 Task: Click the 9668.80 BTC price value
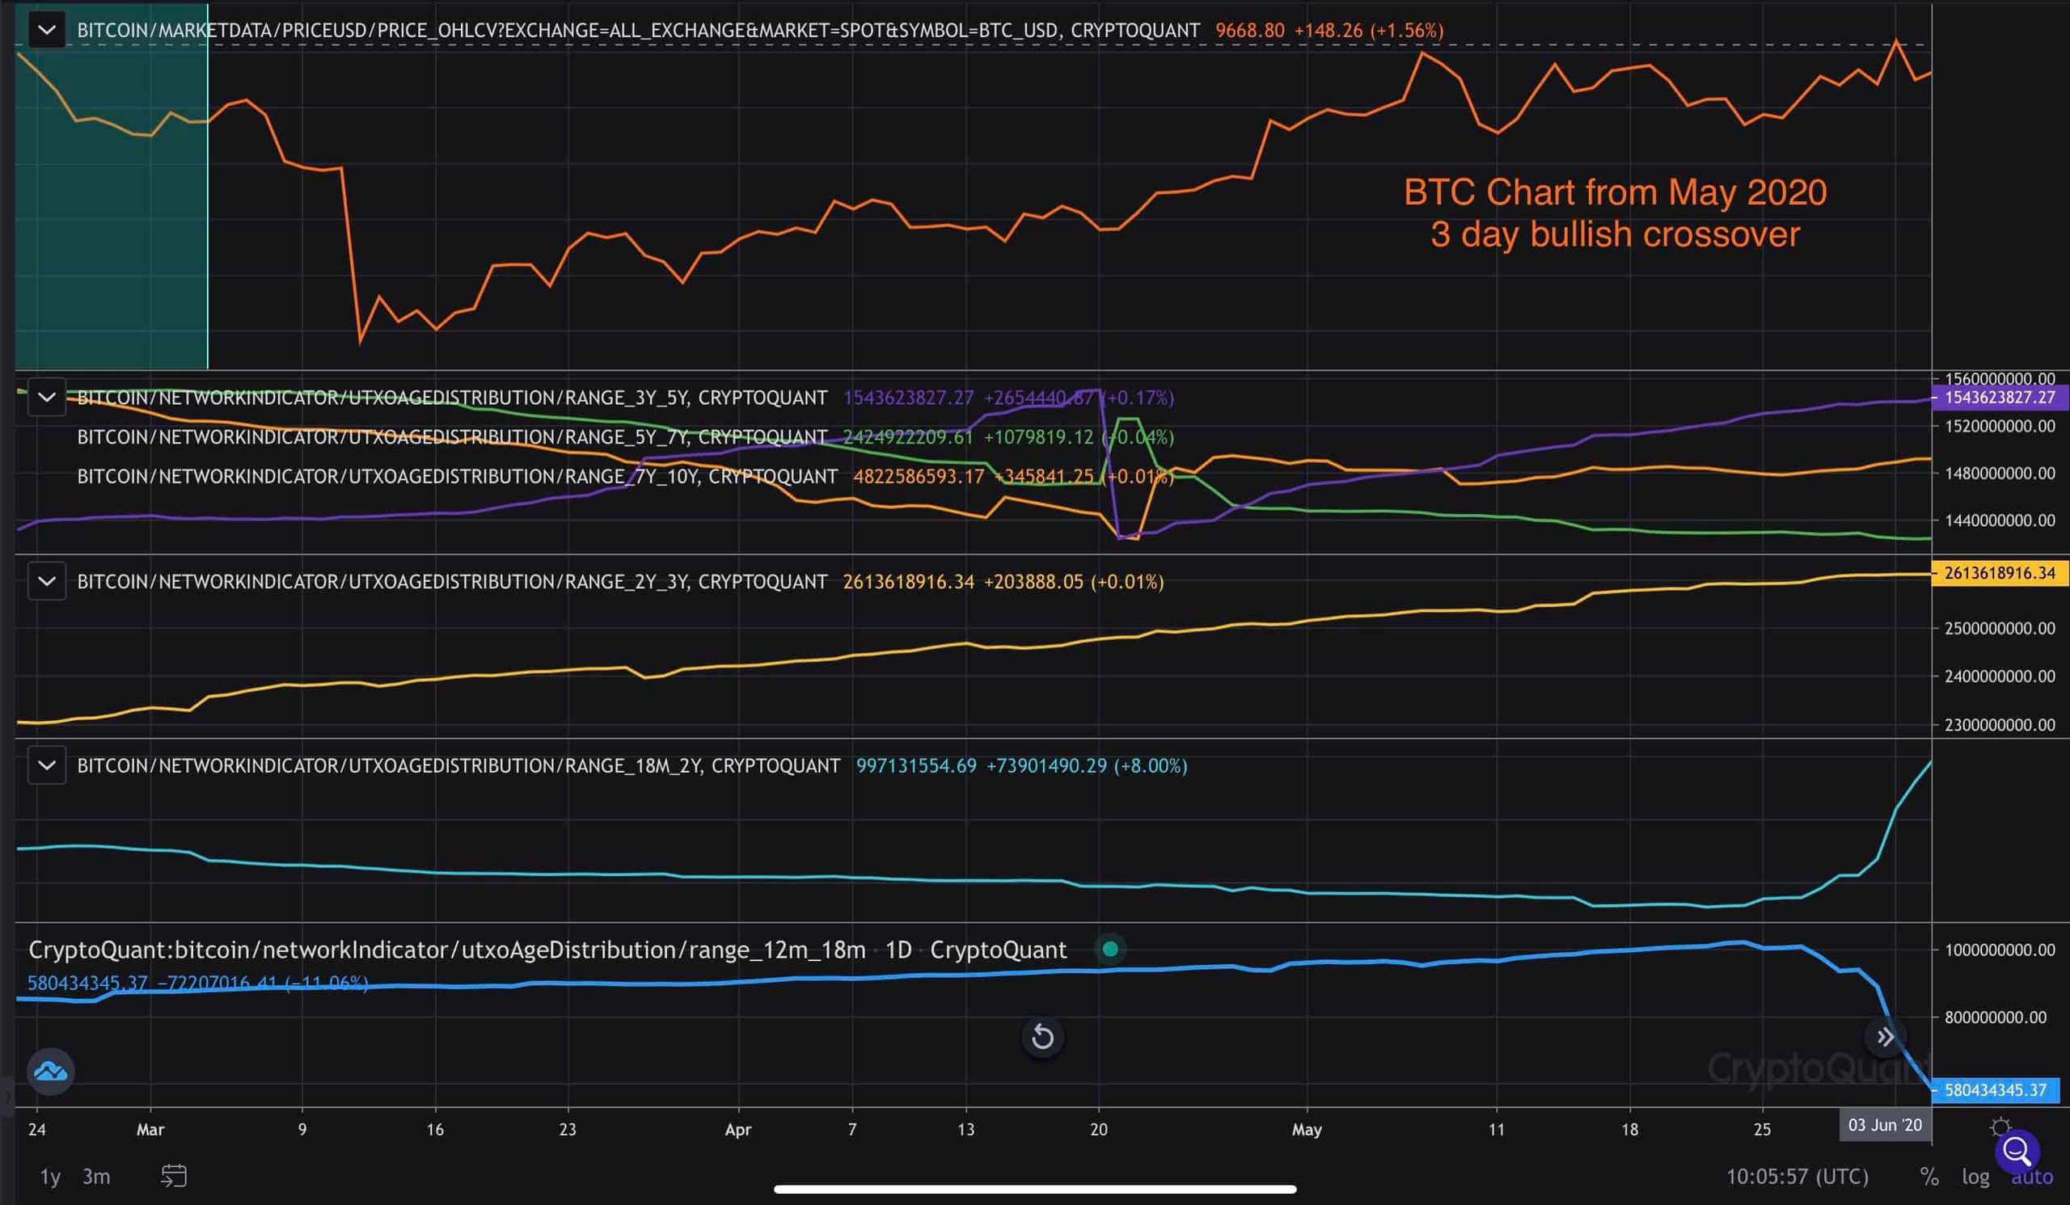click(x=1249, y=31)
